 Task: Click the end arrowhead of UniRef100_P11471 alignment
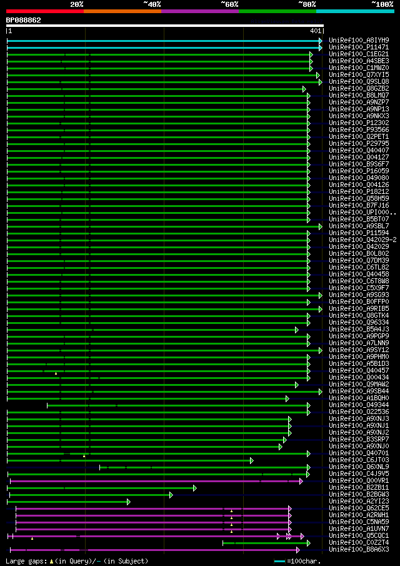pyautogui.click(x=320, y=48)
